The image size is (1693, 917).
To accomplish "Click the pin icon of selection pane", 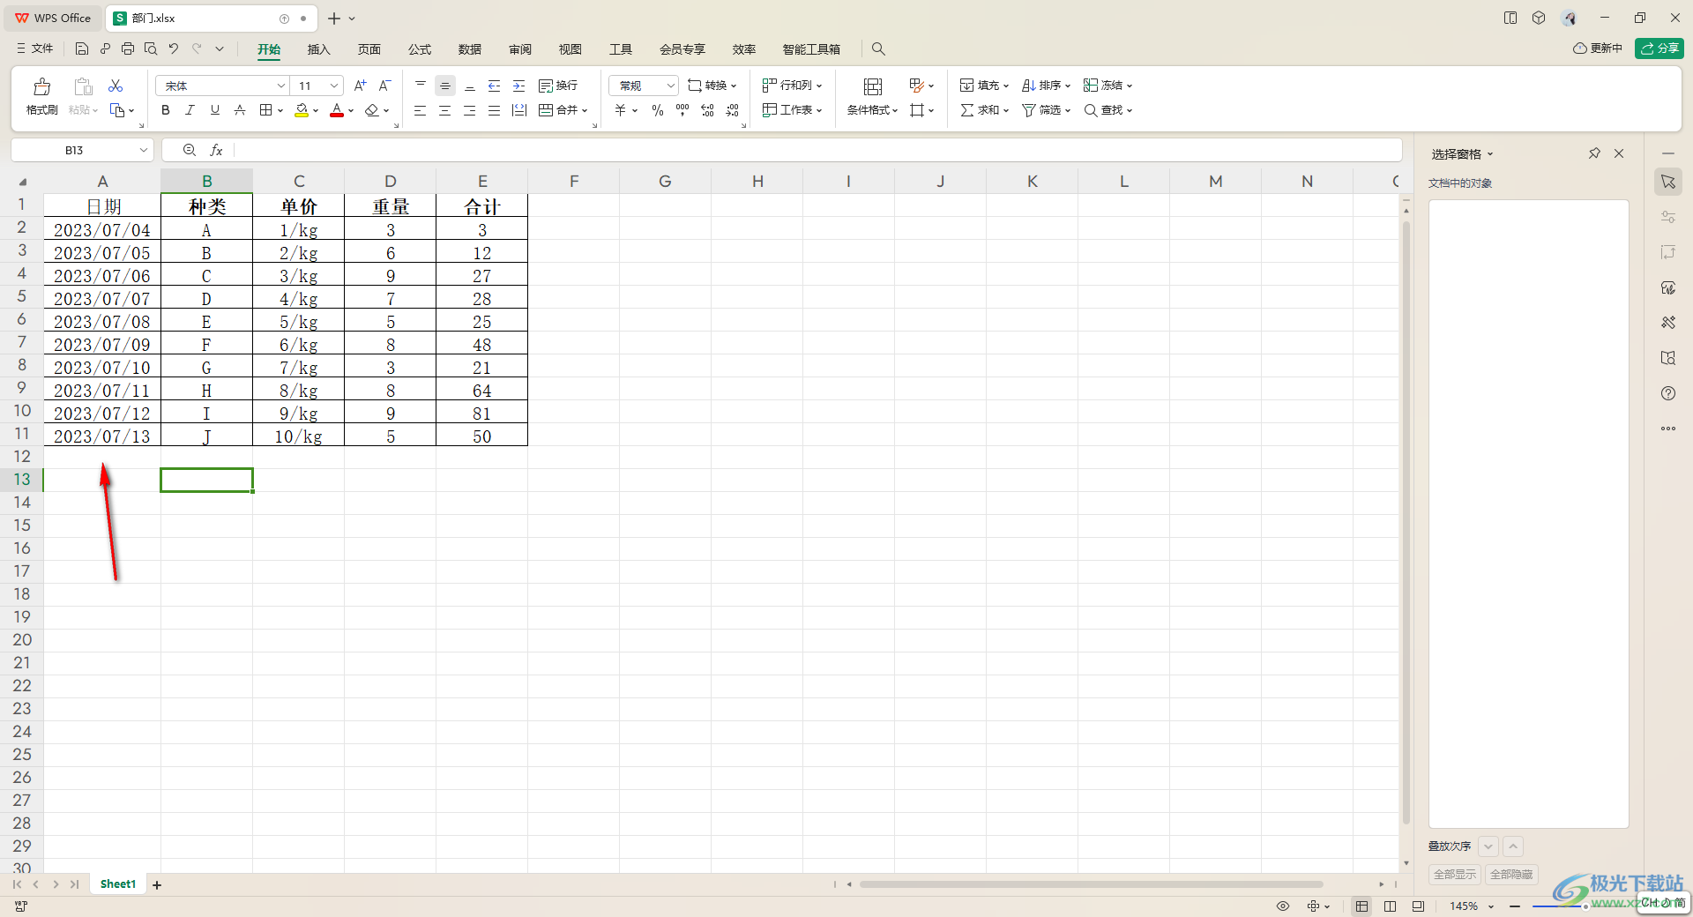I will tap(1594, 153).
